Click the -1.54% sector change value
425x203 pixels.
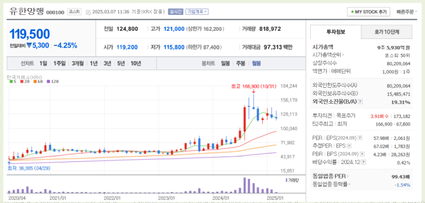point(402,185)
